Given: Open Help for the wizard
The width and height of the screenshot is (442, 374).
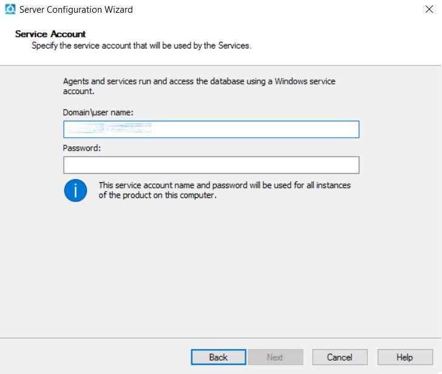Looking at the screenshot, I should (404, 357).
